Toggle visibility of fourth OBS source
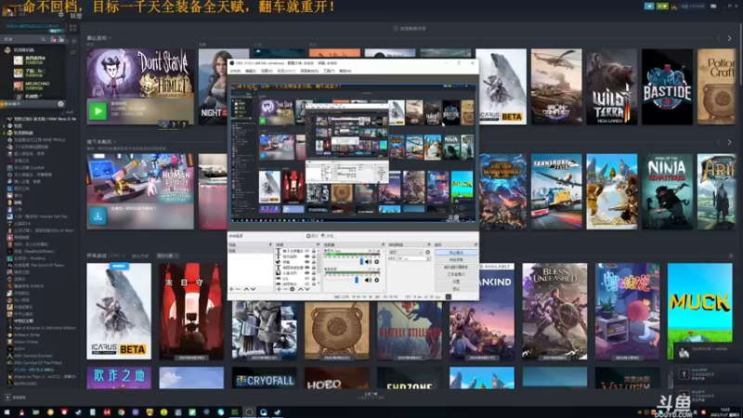The height and width of the screenshot is (418, 743). coord(307,268)
